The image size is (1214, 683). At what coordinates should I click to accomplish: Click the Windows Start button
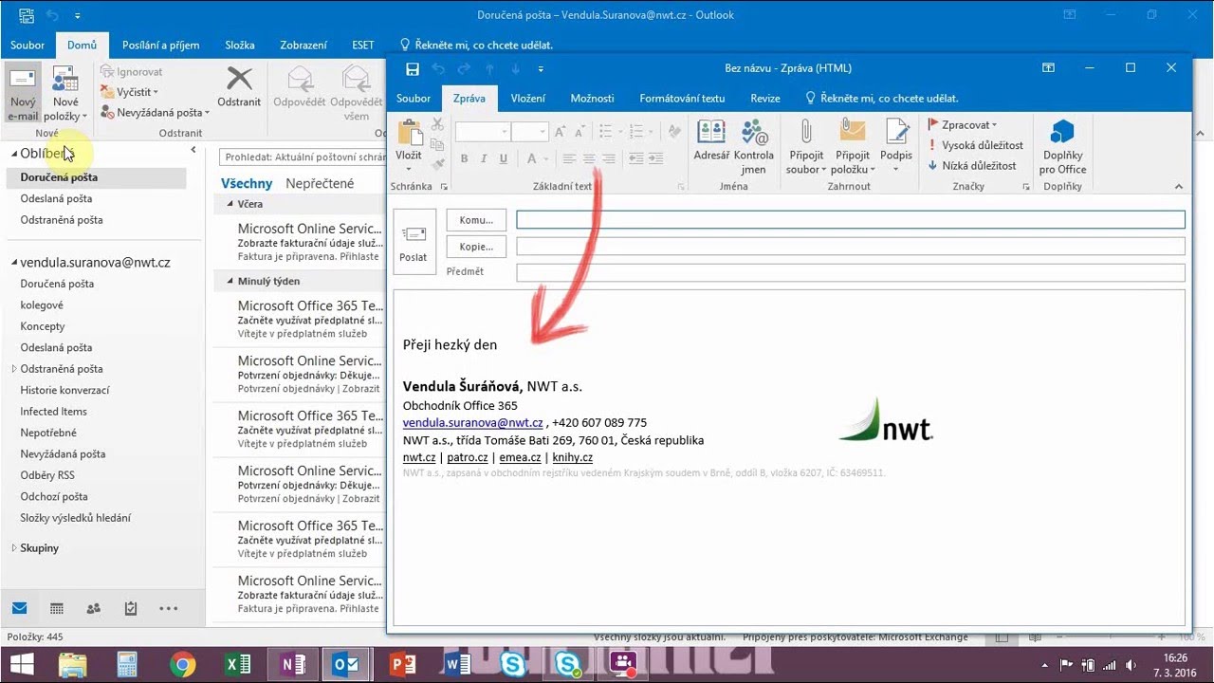22,665
